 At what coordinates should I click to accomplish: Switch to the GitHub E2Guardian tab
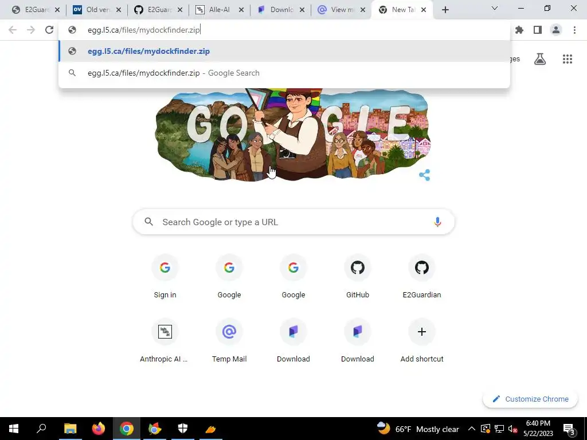tap(159, 10)
